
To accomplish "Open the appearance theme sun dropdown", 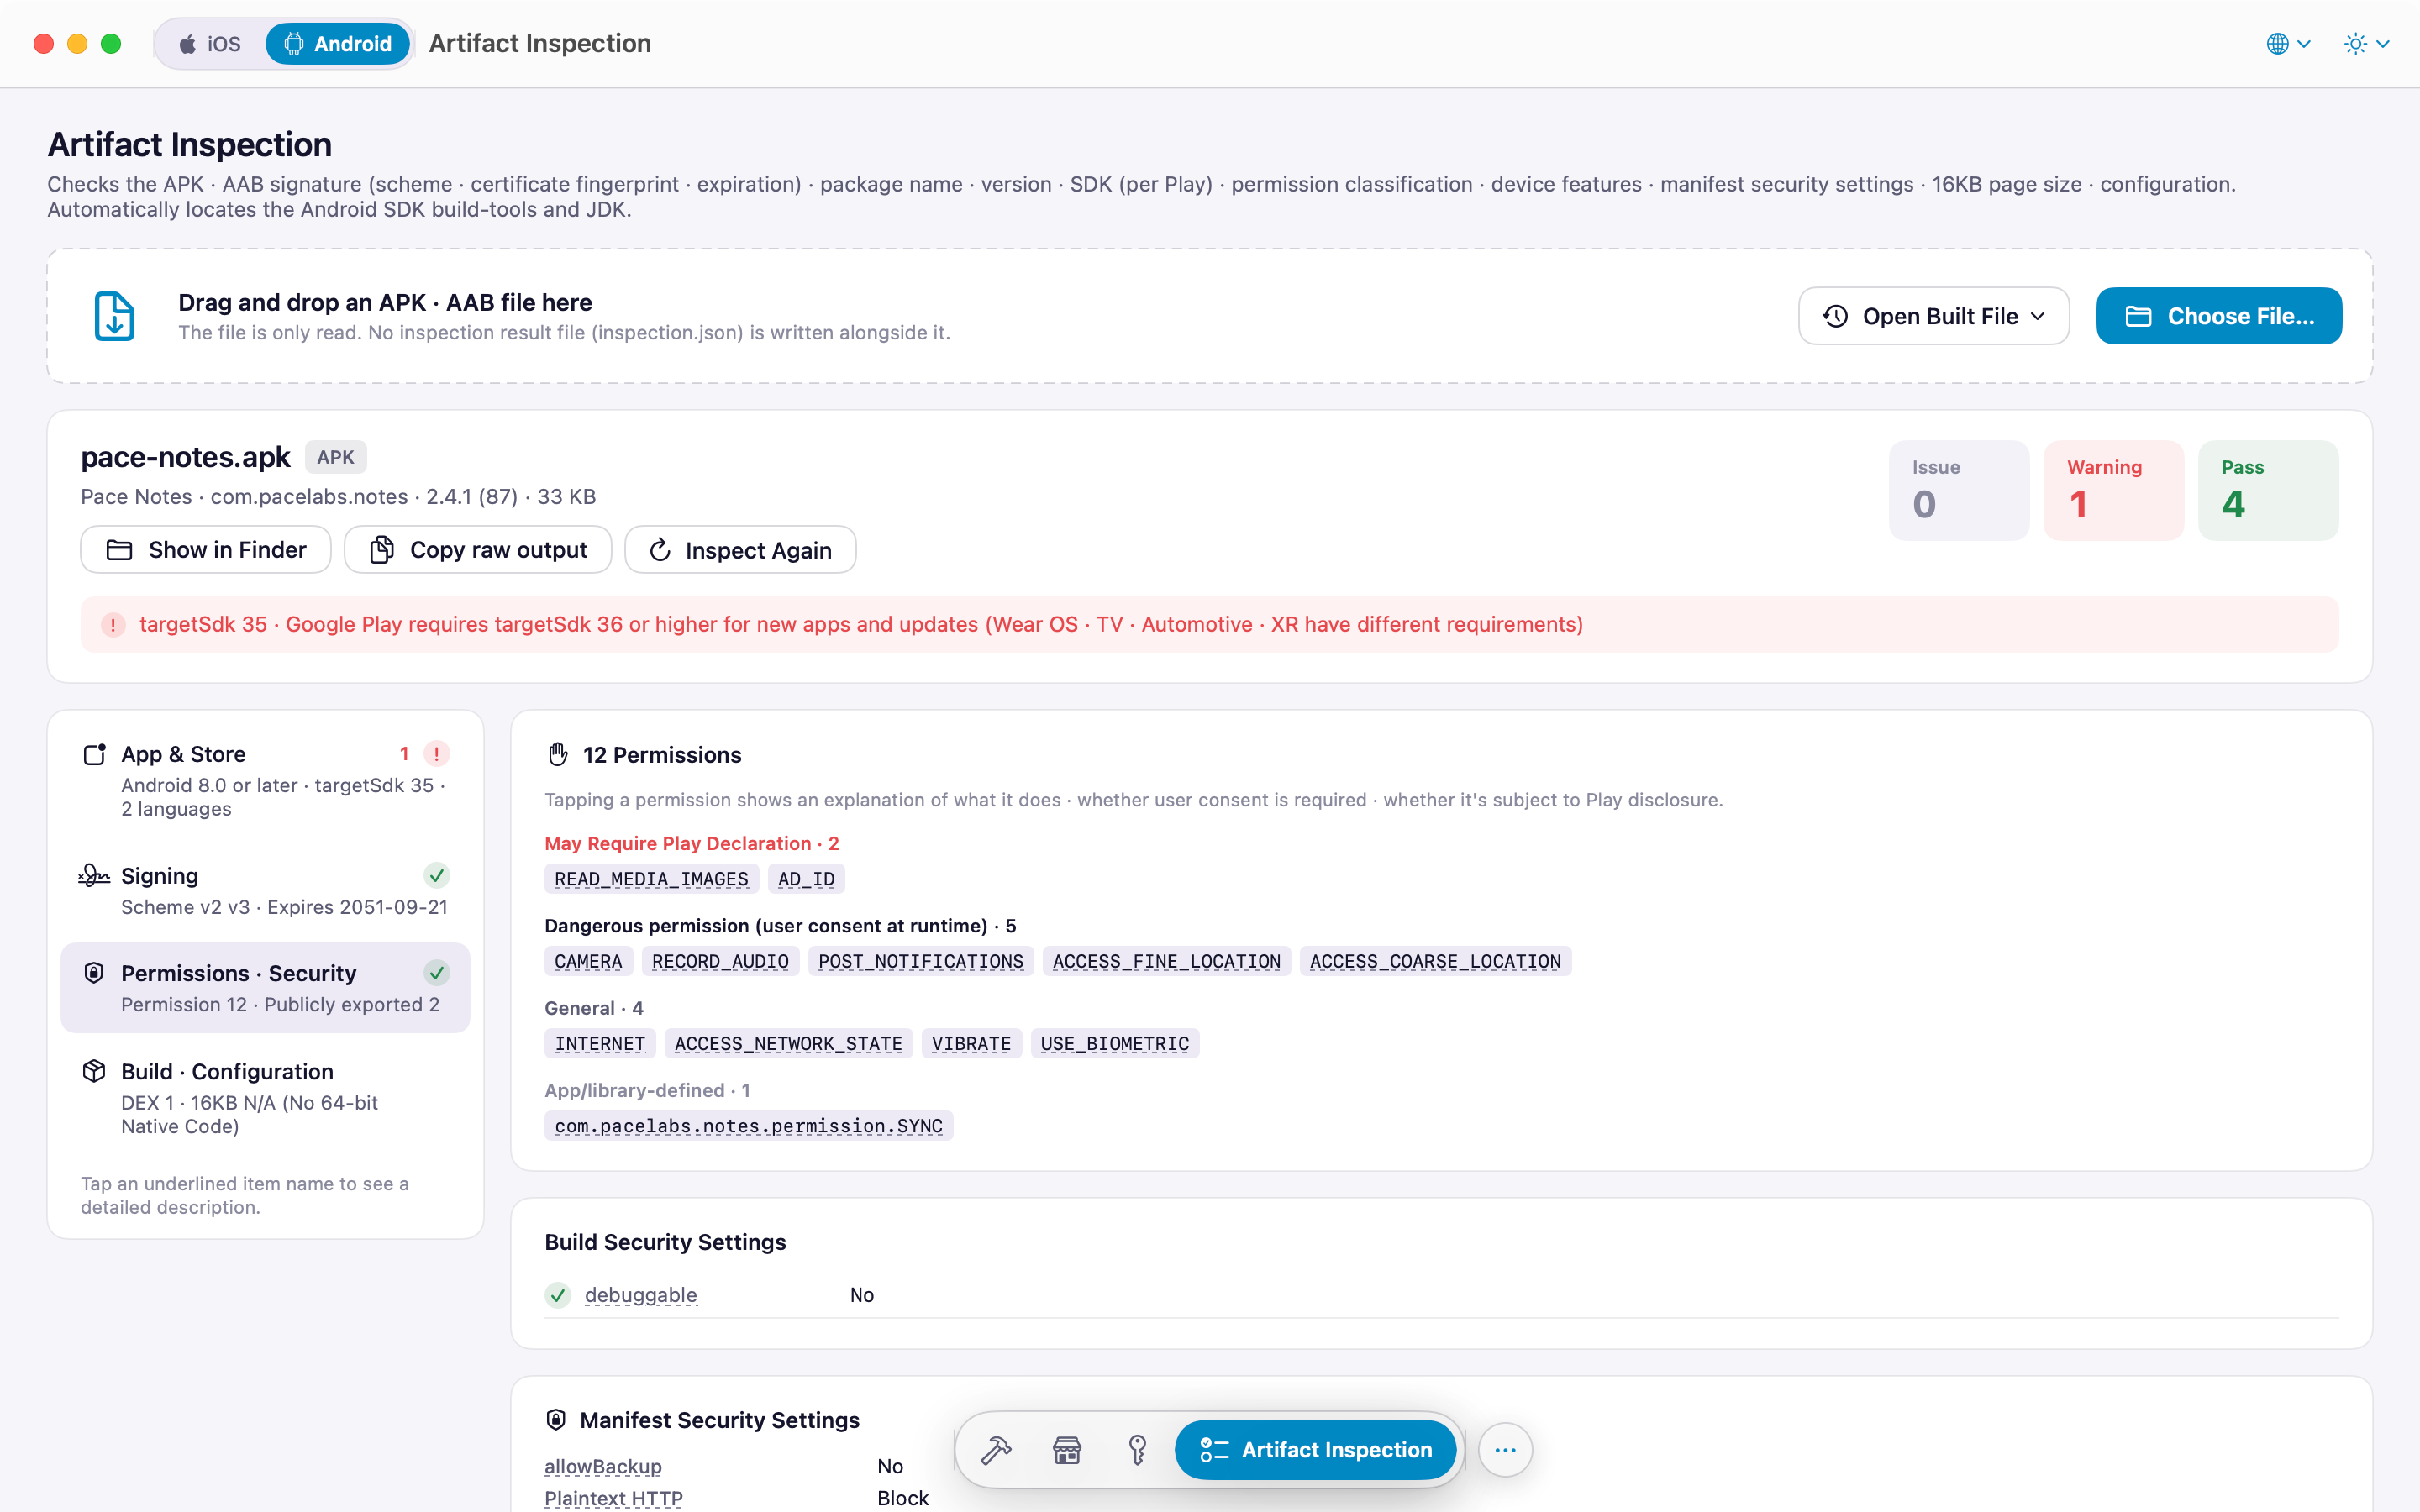I will point(2367,44).
